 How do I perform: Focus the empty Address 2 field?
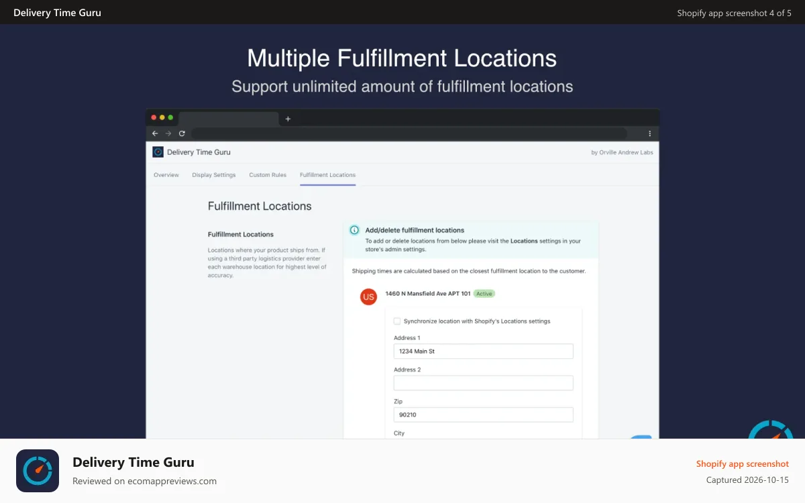point(483,383)
